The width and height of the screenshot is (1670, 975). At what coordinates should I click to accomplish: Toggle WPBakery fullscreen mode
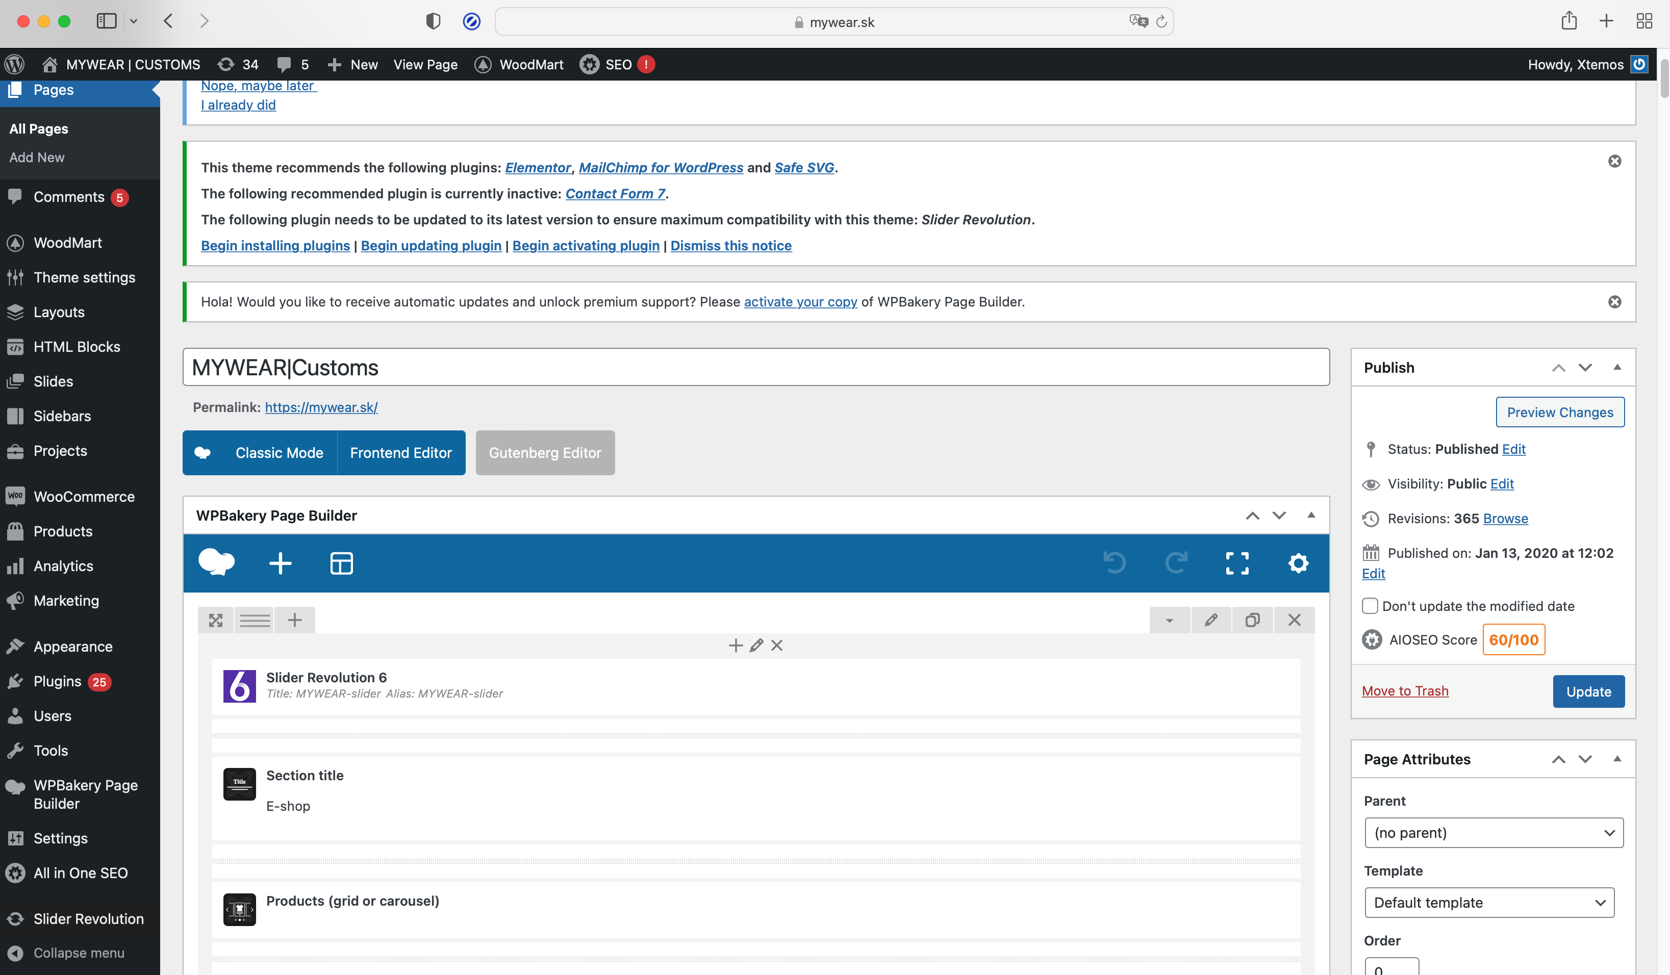coord(1236,563)
